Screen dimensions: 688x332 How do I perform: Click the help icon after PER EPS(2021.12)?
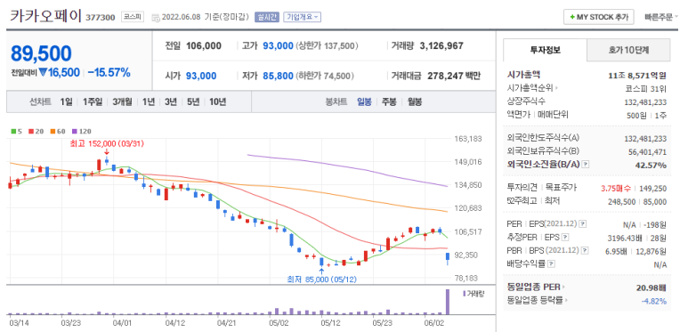582,224
